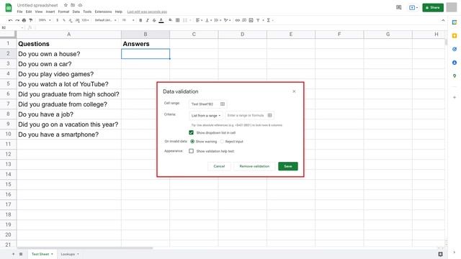Toggle Show dropdown list in cell checkbox
461x259 pixels.
(x=192, y=132)
